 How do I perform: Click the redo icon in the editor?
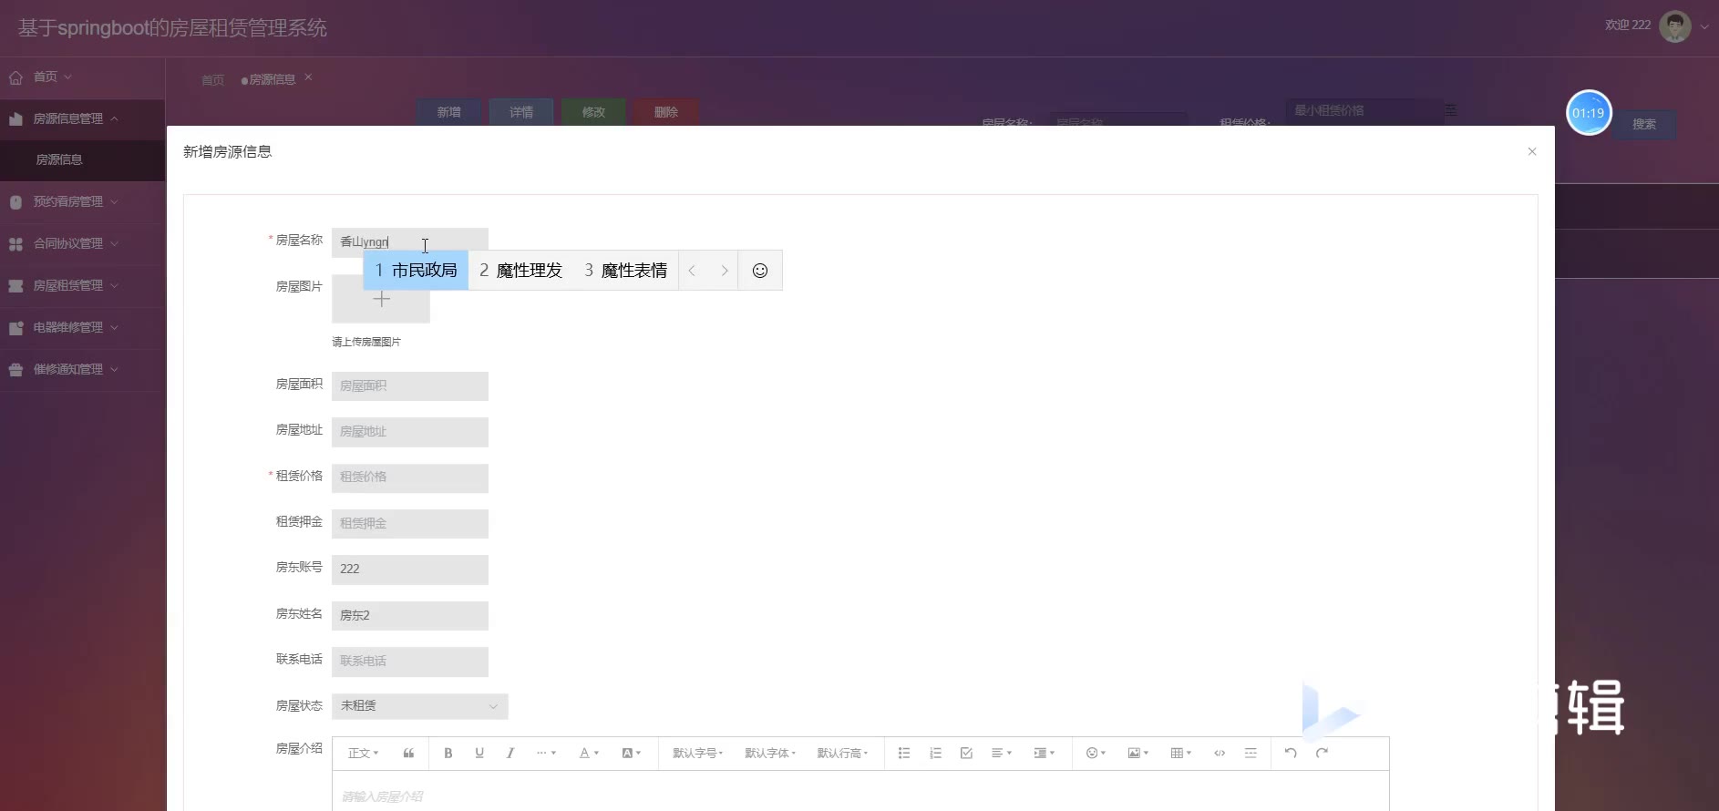pos(1322,753)
